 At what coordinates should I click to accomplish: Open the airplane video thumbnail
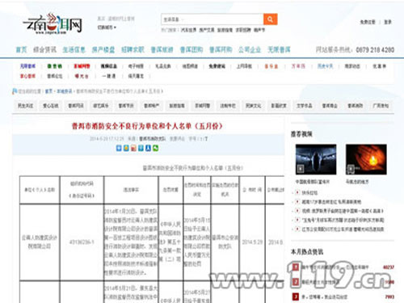click(316, 159)
